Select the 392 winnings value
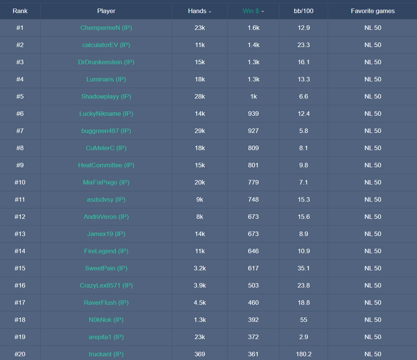 tap(253, 320)
